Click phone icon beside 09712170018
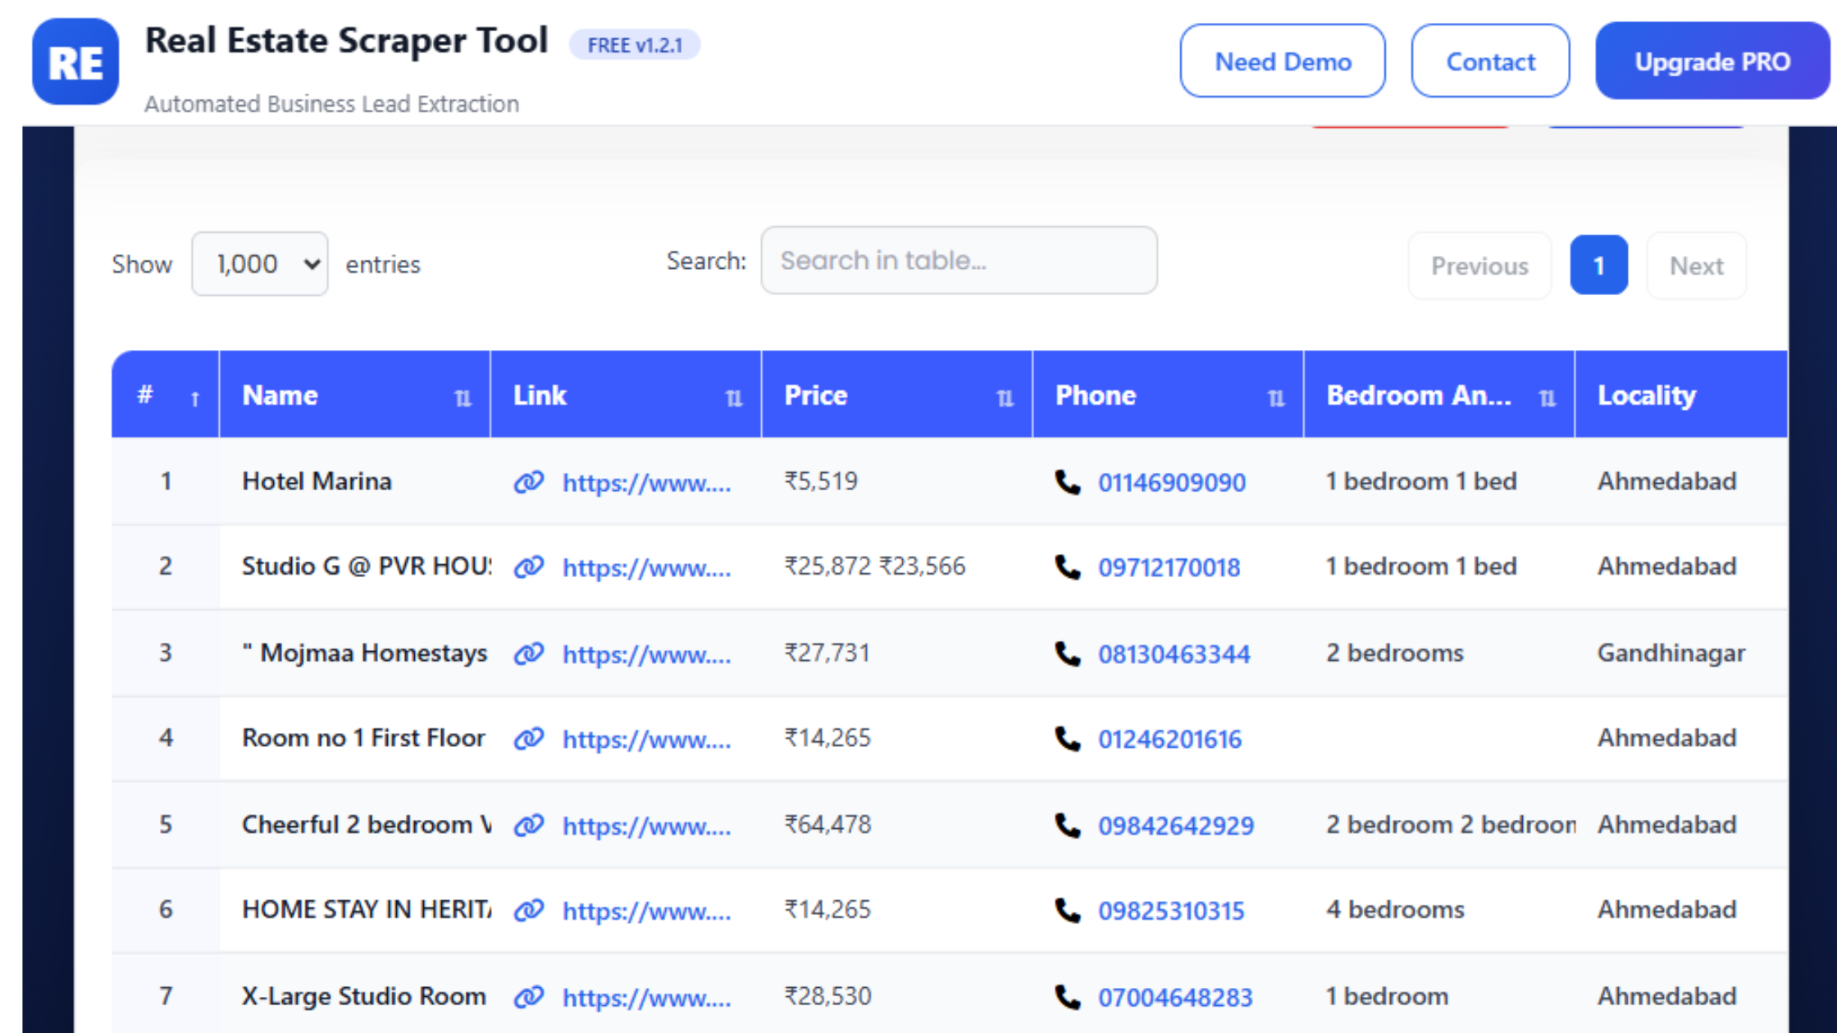Screen dimensions: 1837x1033 point(1067,567)
